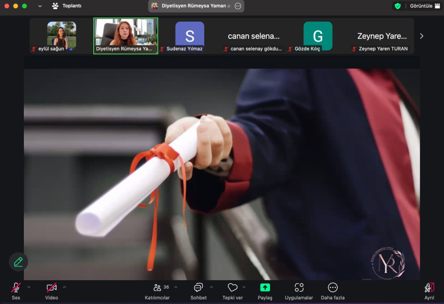This screenshot has height=304, width=444.
Task: Leave the meeting with Ayrıl
Action: (429, 291)
